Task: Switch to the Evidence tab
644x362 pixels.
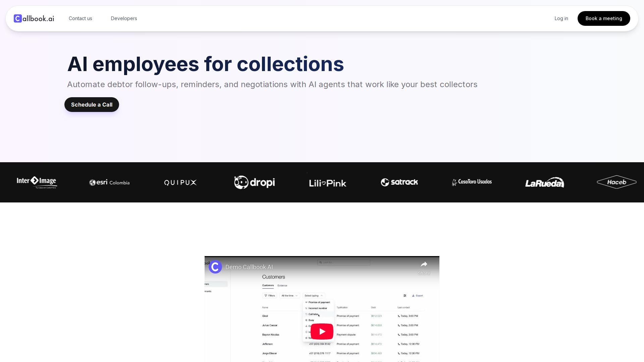Action: [x=282, y=286]
